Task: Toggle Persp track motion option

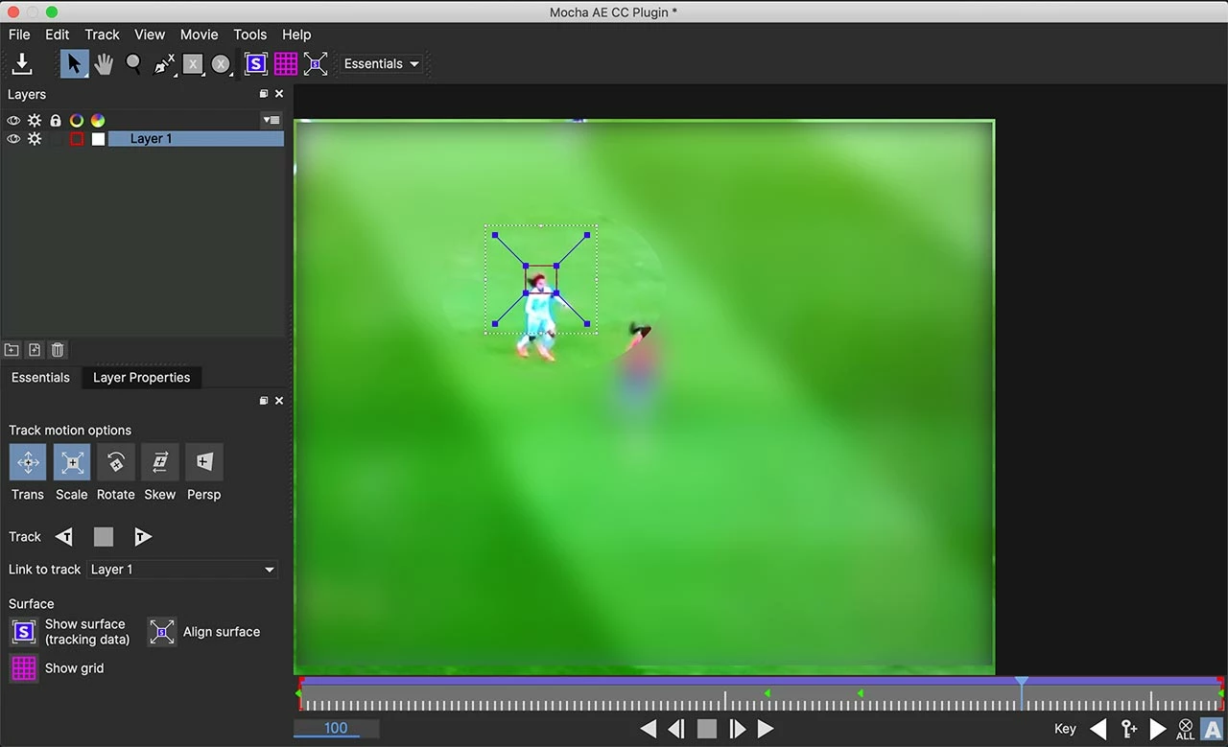Action: [204, 462]
